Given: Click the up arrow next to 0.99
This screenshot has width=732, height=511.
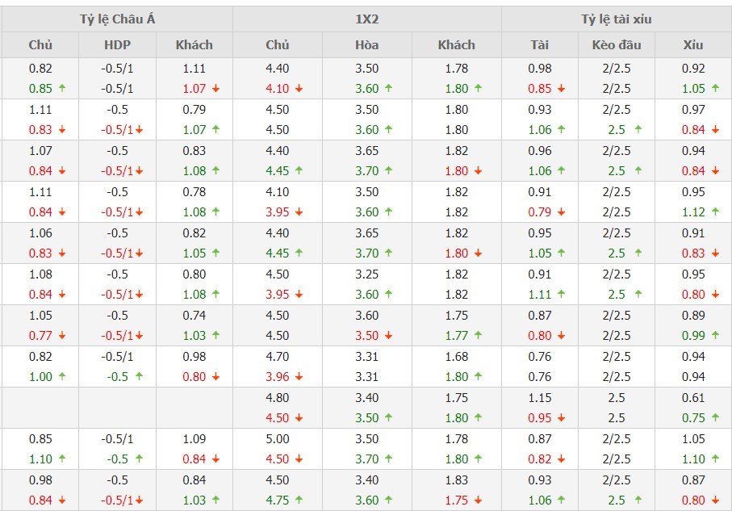Looking at the screenshot, I should (x=716, y=336).
